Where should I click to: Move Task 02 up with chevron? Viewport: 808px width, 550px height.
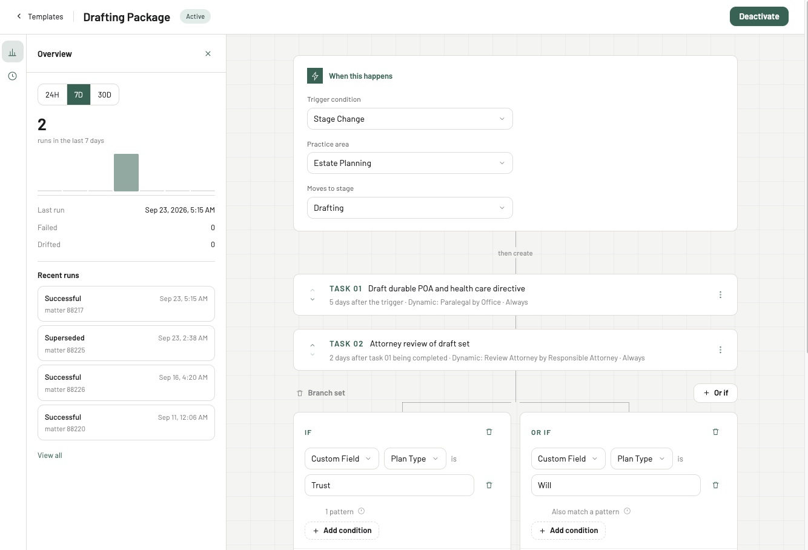pos(313,345)
